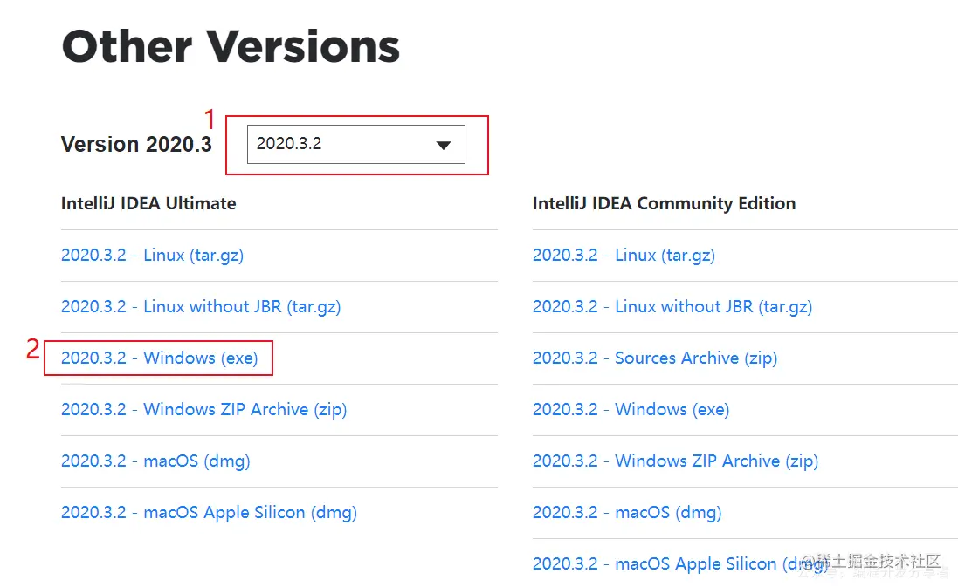Download Community 2020.3.2 Sources Archive (zip)

(x=655, y=358)
